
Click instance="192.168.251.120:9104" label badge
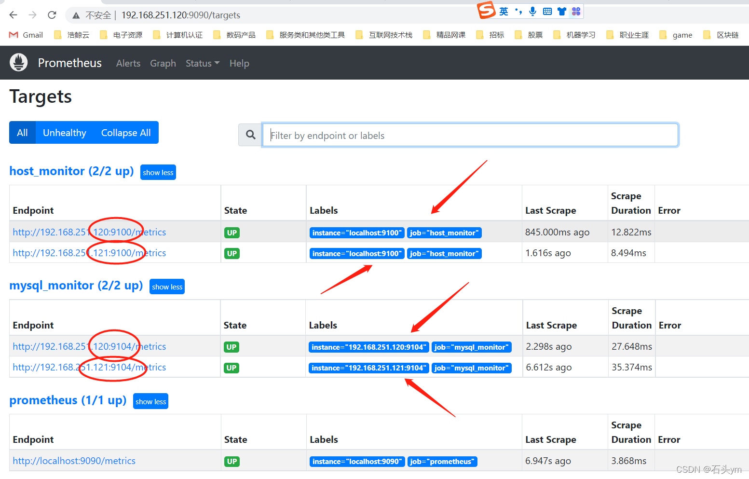pyautogui.click(x=369, y=347)
